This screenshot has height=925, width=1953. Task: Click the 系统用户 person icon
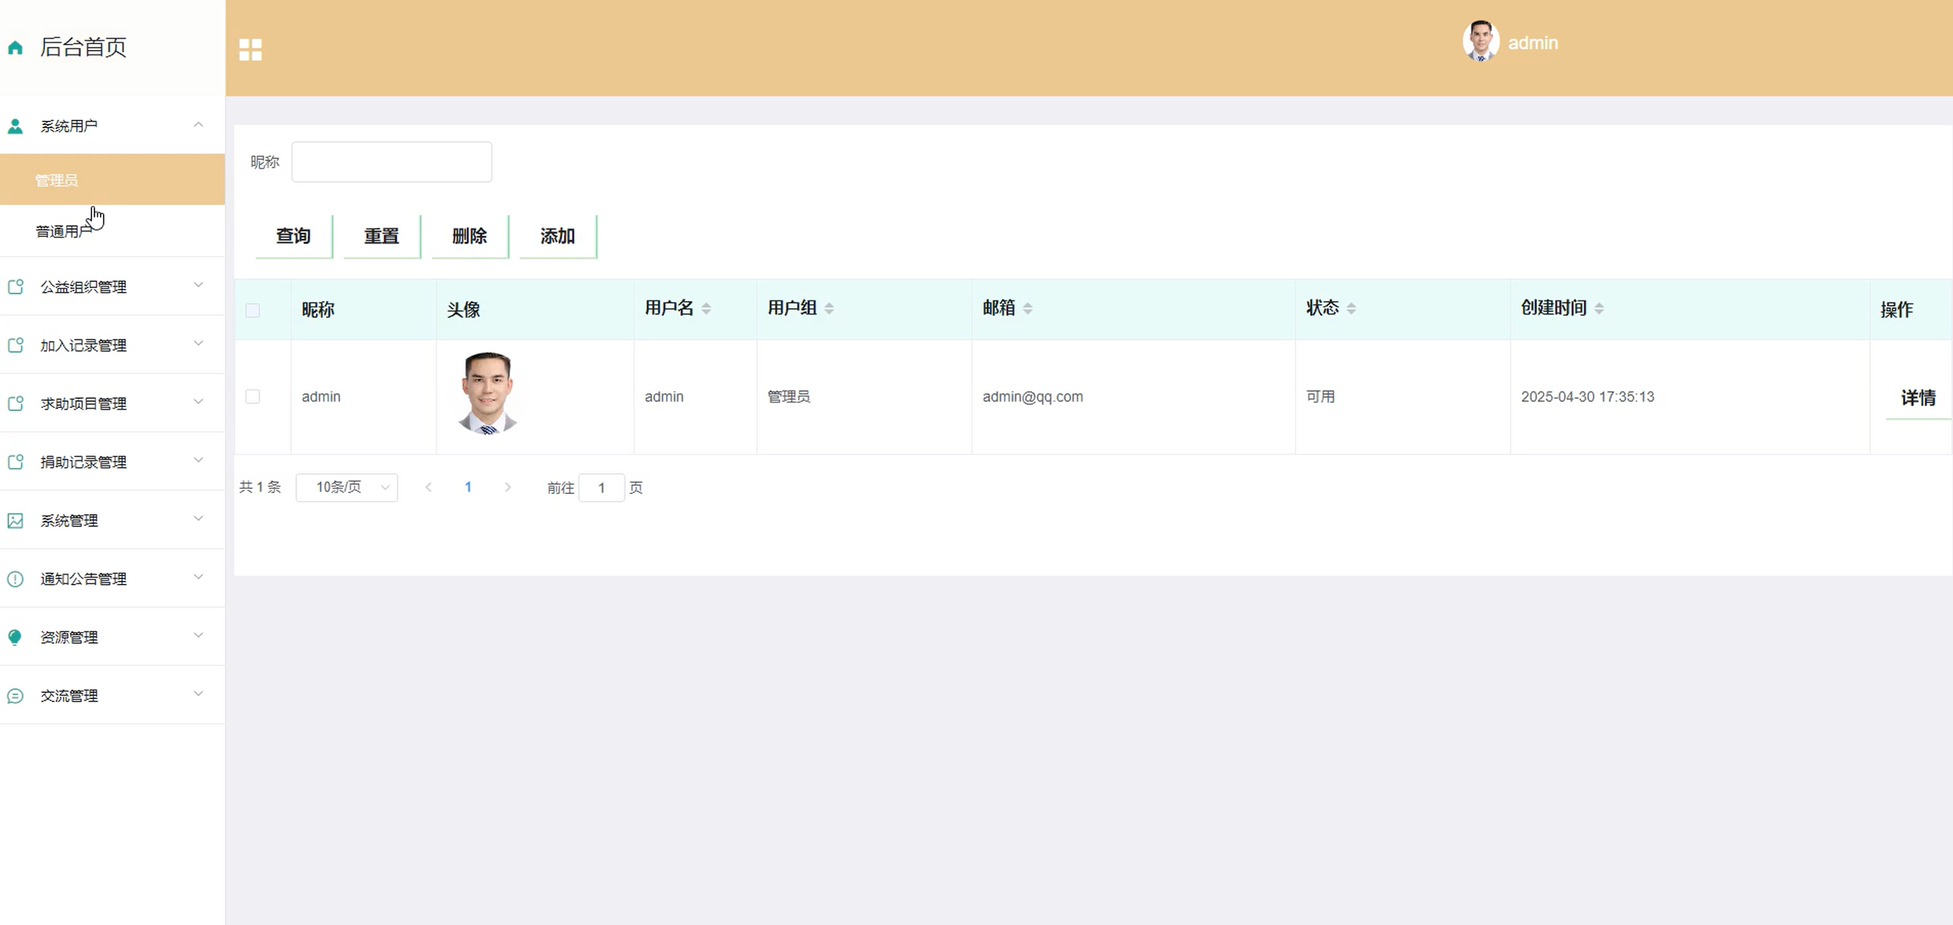tap(15, 126)
